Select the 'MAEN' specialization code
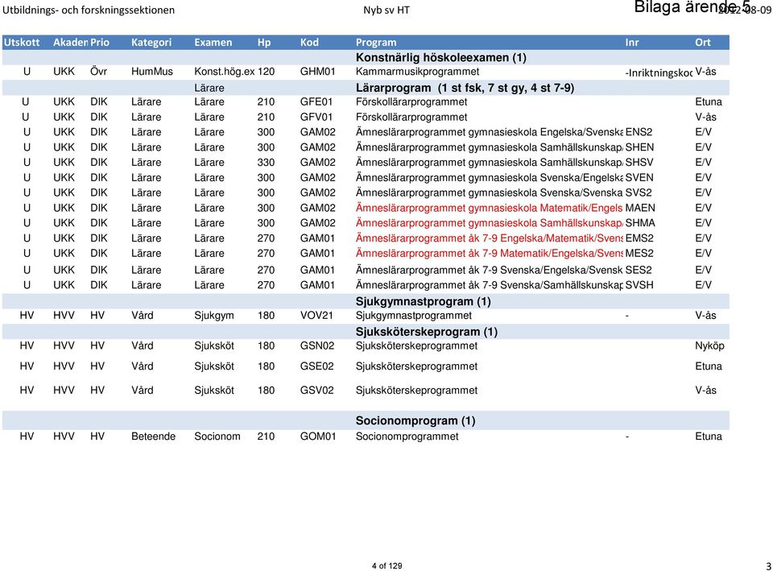The width and height of the screenshot is (773, 571). coord(640,208)
